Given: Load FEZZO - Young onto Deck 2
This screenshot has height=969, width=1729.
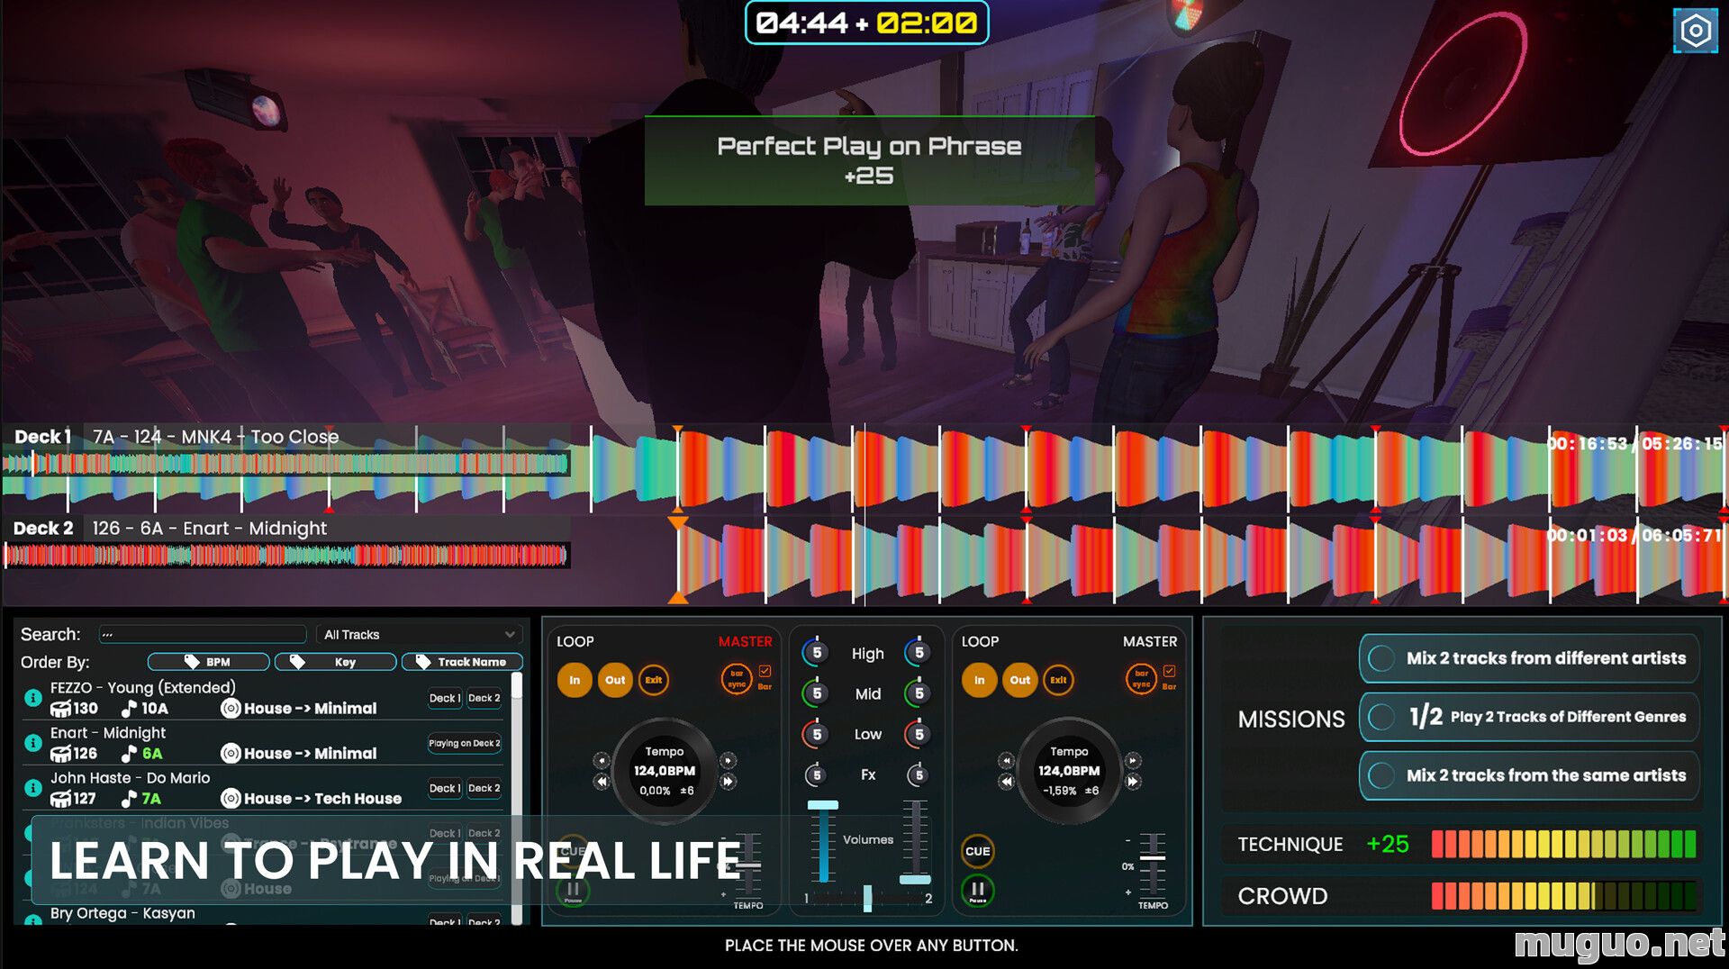Looking at the screenshot, I should click(x=484, y=698).
